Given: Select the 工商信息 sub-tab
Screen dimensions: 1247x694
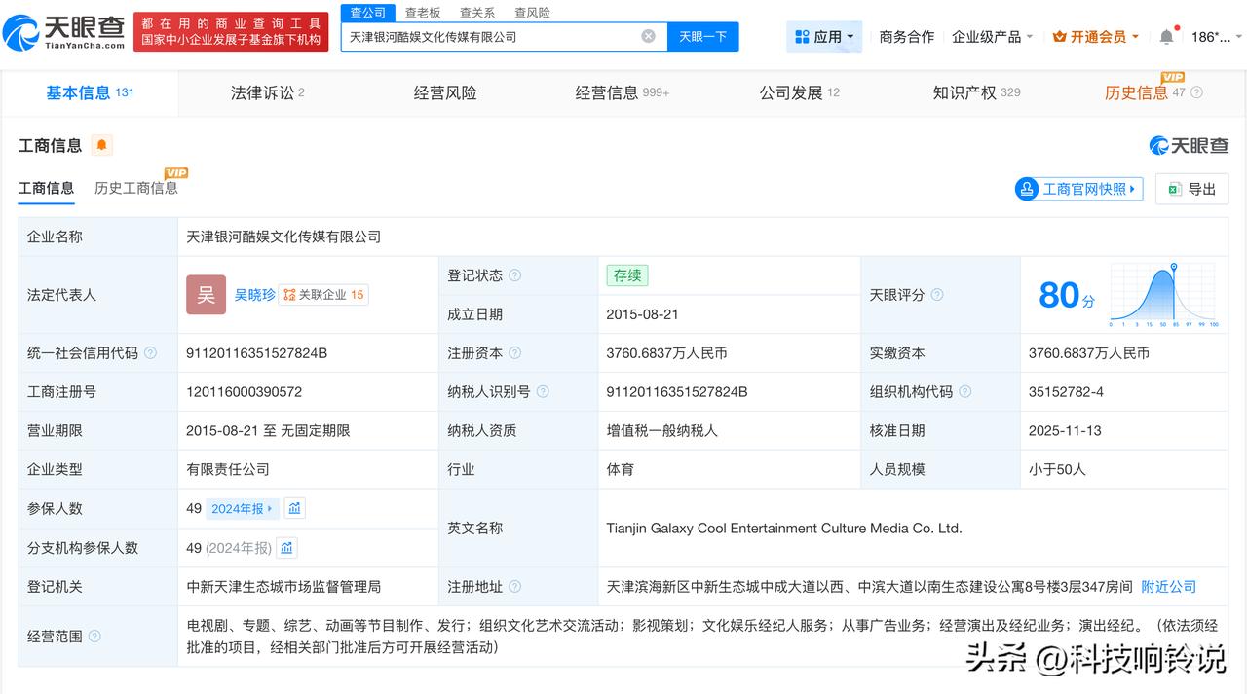Looking at the screenshot, I should coord(46,188).
